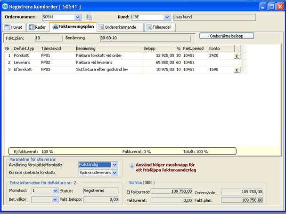Click the Belopp column header
Viewport: 286px width, 214px height.
coord(159,48)
